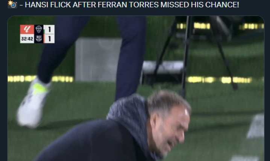Image resolution: width=270 pixels, height=161 pixels.
Task: Click the yellow LED strip at the image's left edge
Action: (41, 79)
